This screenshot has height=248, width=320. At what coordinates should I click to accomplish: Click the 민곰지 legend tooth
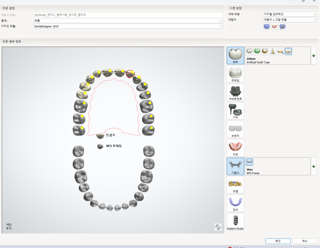click(x=100, y=136)
